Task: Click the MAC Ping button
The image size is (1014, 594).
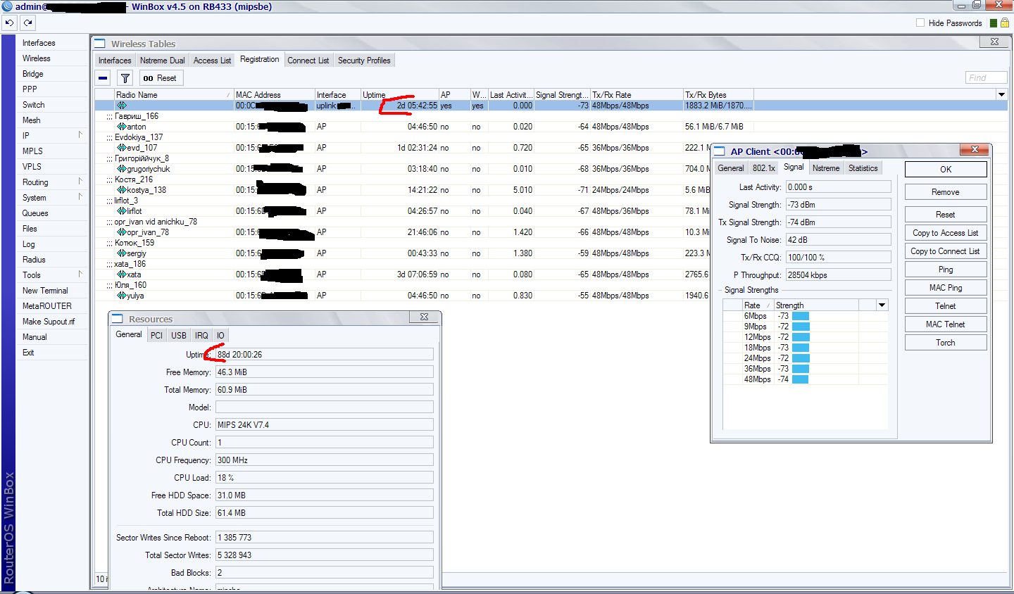Action: [946, 288]
